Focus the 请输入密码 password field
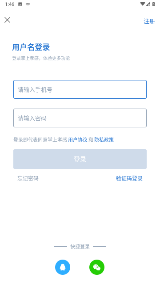Viewport: 160px width, 286px height. pyautogui.click(x=80, y=118)
